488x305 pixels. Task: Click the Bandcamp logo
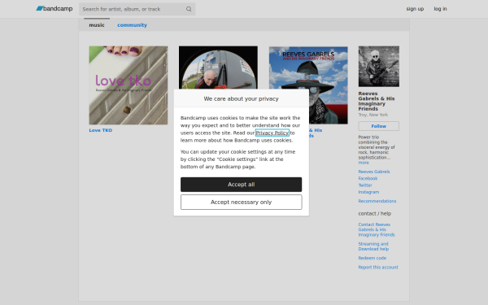(54, 9)
